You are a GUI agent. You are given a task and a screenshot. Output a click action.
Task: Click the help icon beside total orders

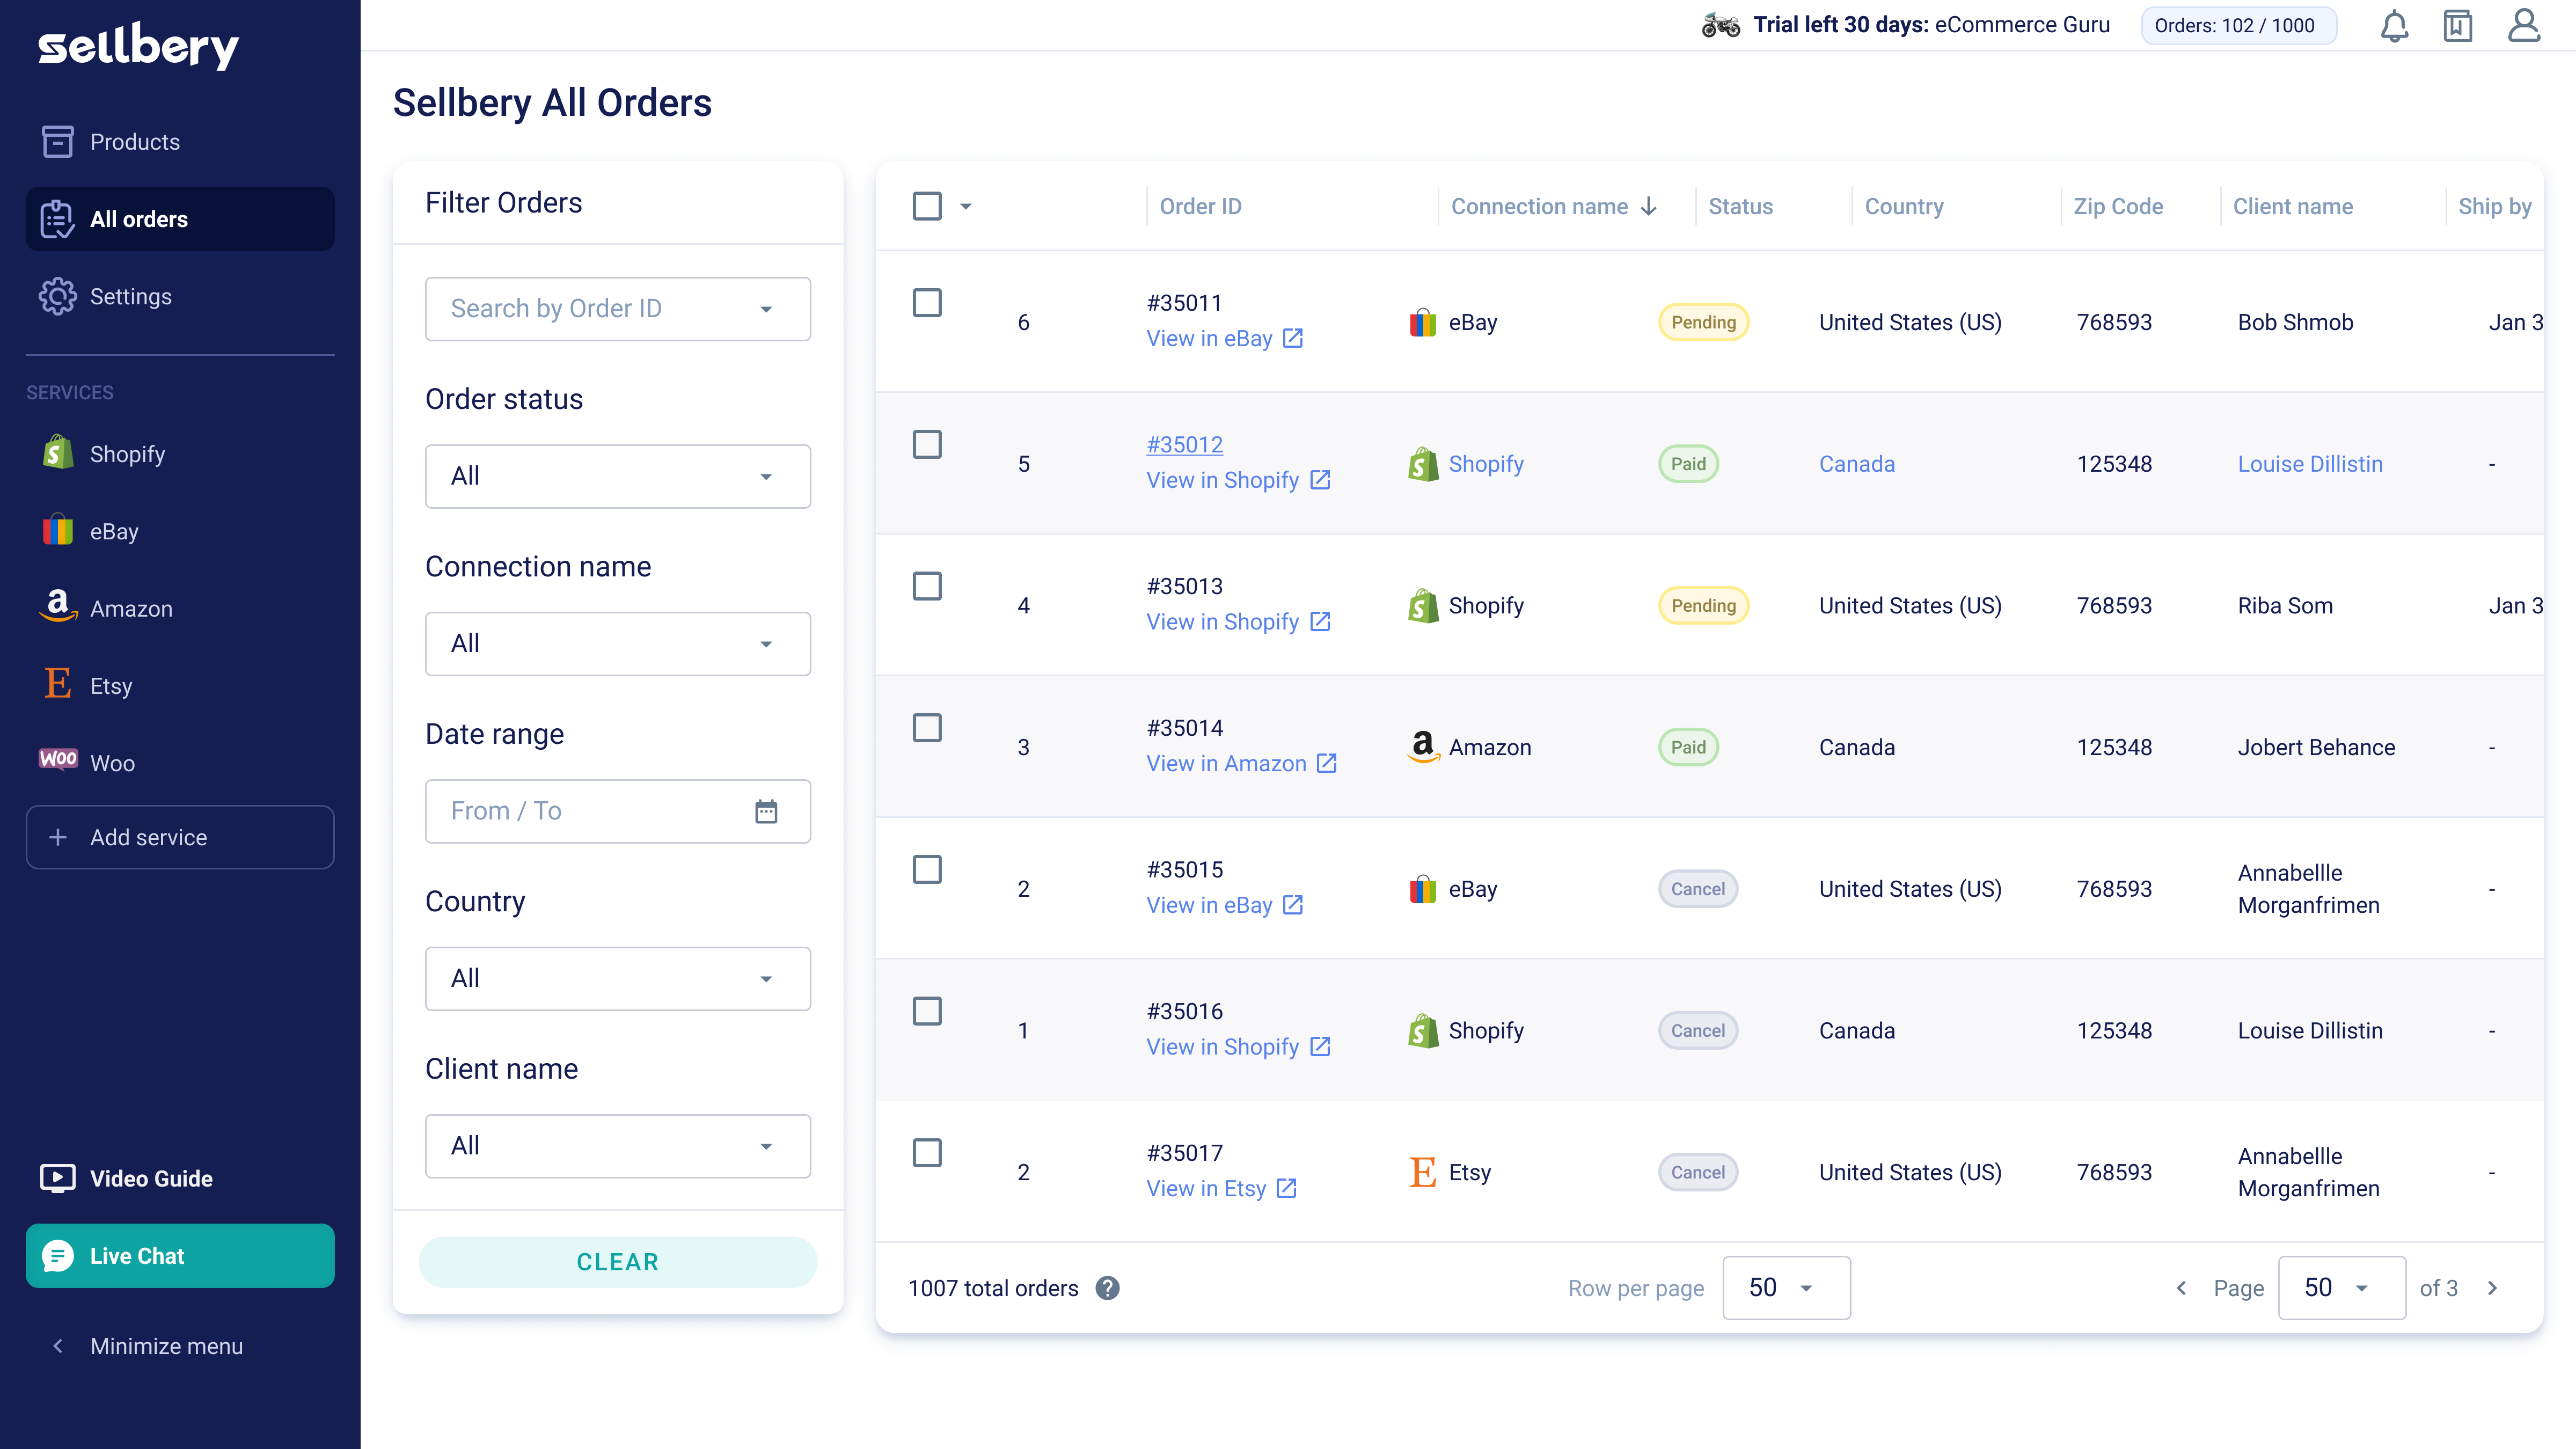tap(1107, 1288)
